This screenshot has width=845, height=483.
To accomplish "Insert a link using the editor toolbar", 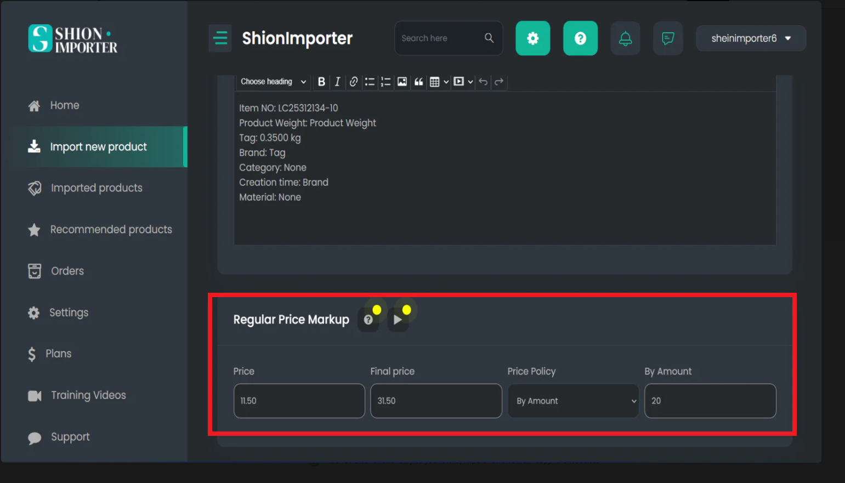I will tap(354, 82).
